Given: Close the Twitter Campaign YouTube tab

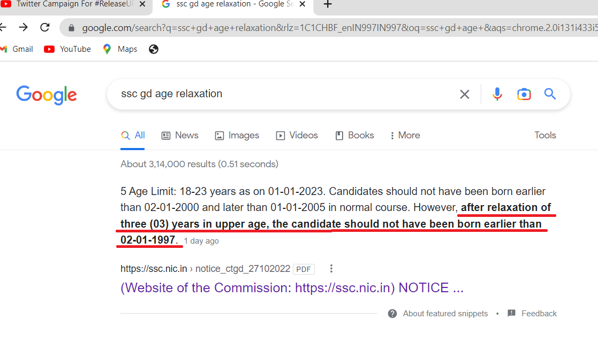Looking at the screenshot, I should [142, 4].
